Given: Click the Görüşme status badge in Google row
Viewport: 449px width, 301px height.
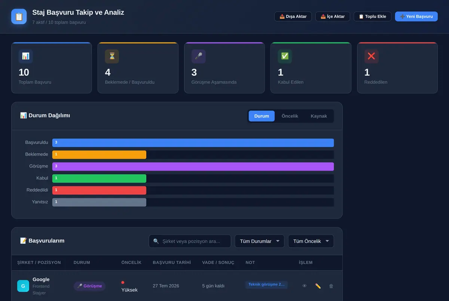Looking at the screenshot, I should coord(89,286).
